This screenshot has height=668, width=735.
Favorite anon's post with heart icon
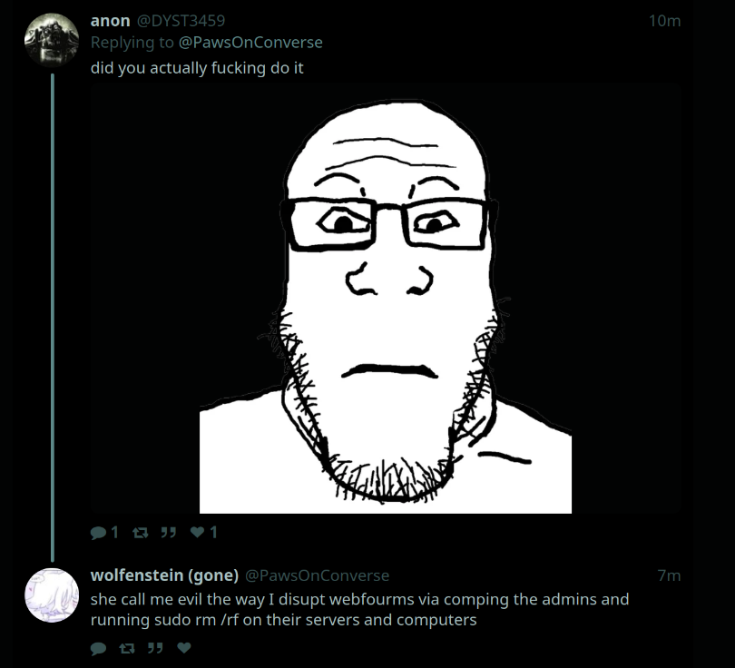pos(197,532)
